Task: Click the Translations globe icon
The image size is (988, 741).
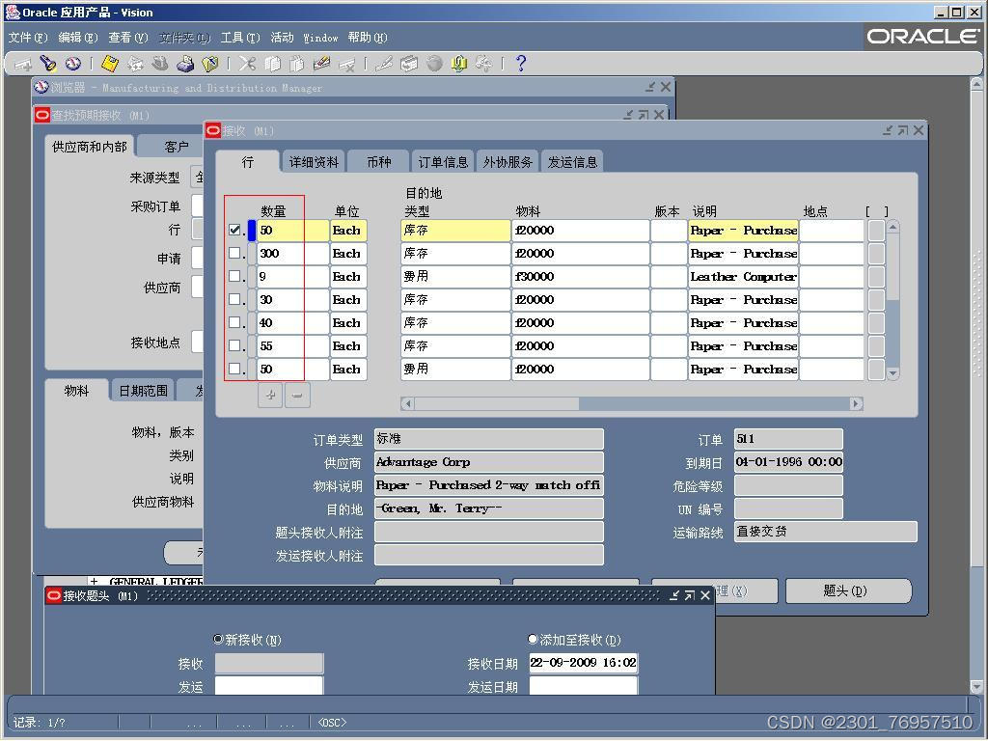Action: click(434, 64)
